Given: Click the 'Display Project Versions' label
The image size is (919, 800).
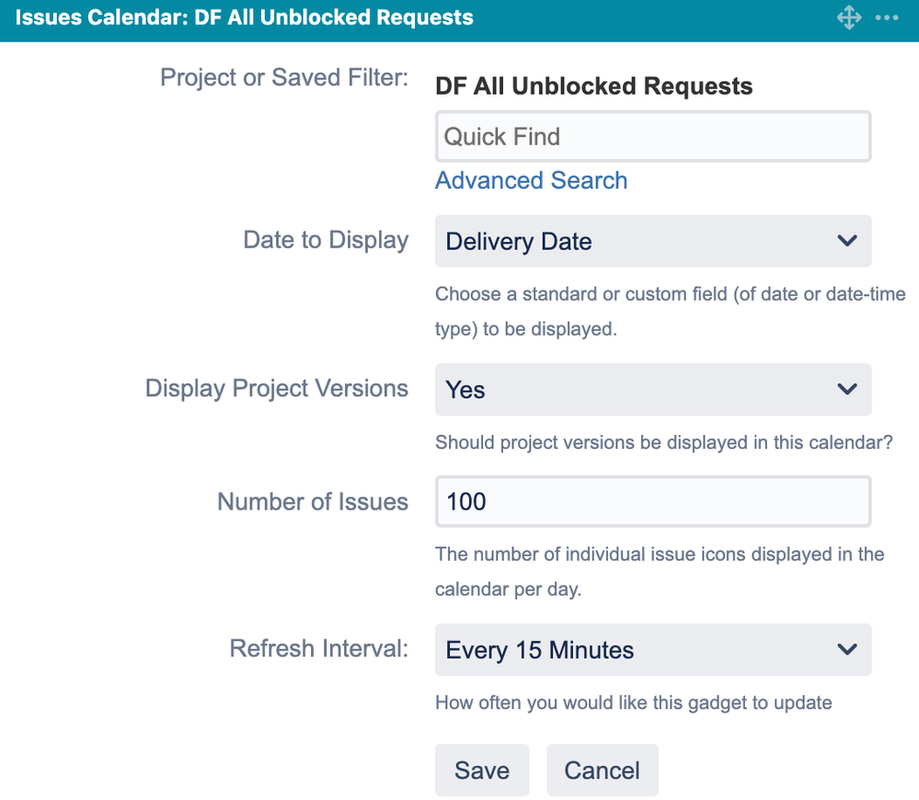Looking at the screenshot, I should pyautogui.click(x=276, y=389).
